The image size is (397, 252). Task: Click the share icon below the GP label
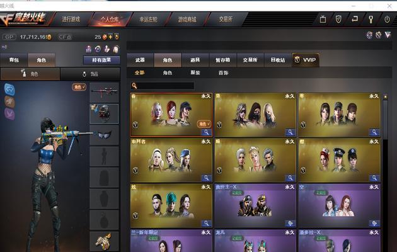(4, 47)
